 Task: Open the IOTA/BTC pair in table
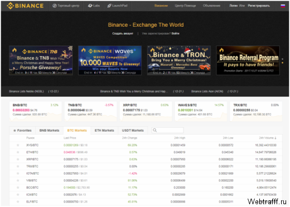(32, 174)
